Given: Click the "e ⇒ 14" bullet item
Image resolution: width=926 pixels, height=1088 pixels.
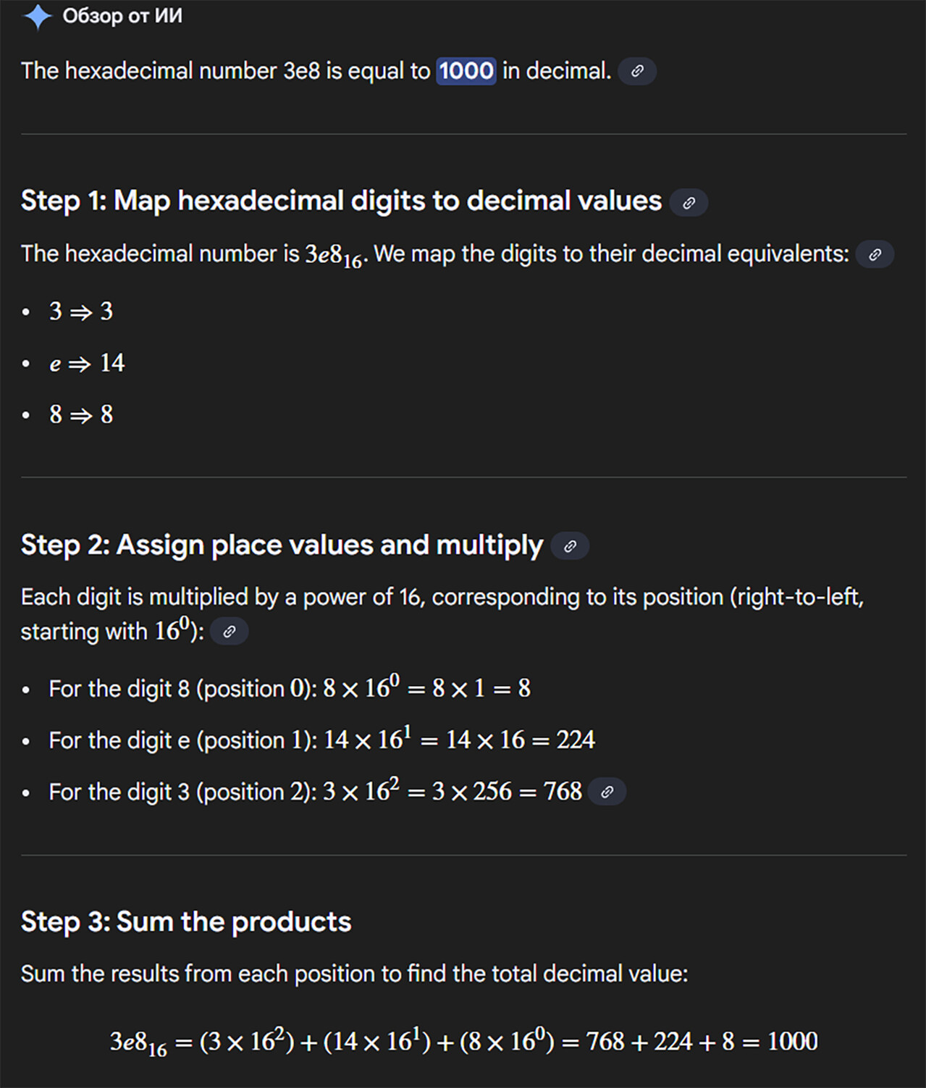Looking at the screenshot, I should tap(87, 363).
